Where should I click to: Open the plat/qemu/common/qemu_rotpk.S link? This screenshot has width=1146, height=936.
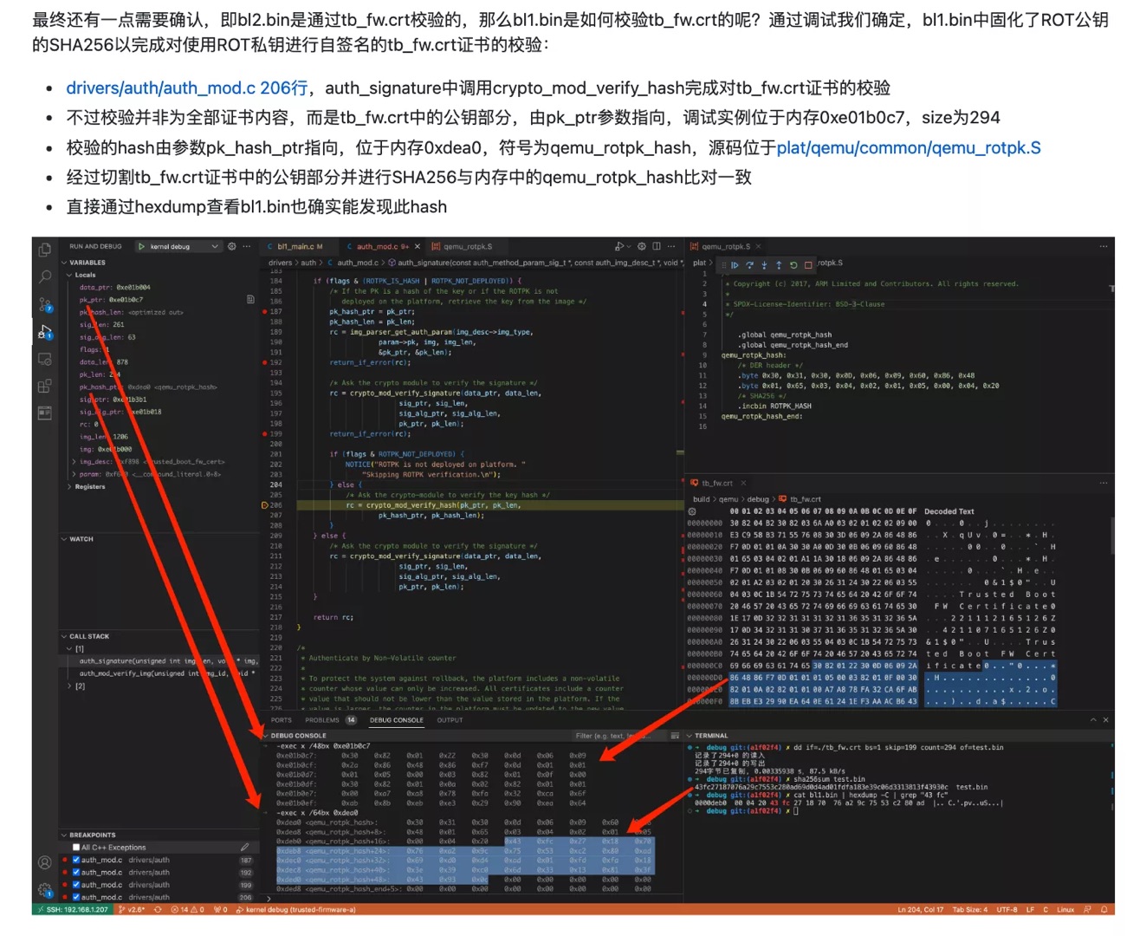(909, 147)
